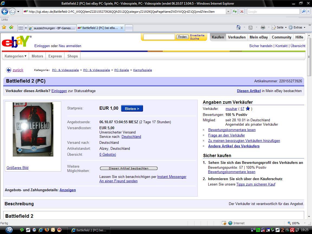Open a new blank tab
This screenshot has width=312, height=234.
(129, 28)
